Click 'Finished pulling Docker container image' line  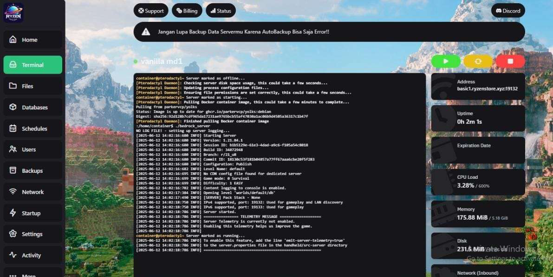pos(202,121)
